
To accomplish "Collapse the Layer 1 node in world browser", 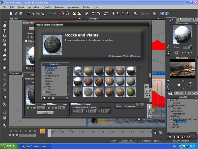I will coord(169,100).
